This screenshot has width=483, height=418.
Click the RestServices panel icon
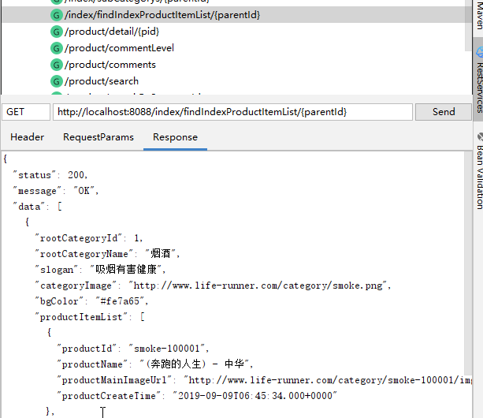click(x=479, y=52)
